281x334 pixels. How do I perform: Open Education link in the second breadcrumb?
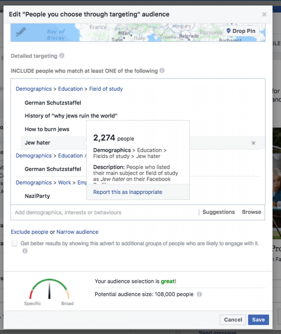(71, 156)
